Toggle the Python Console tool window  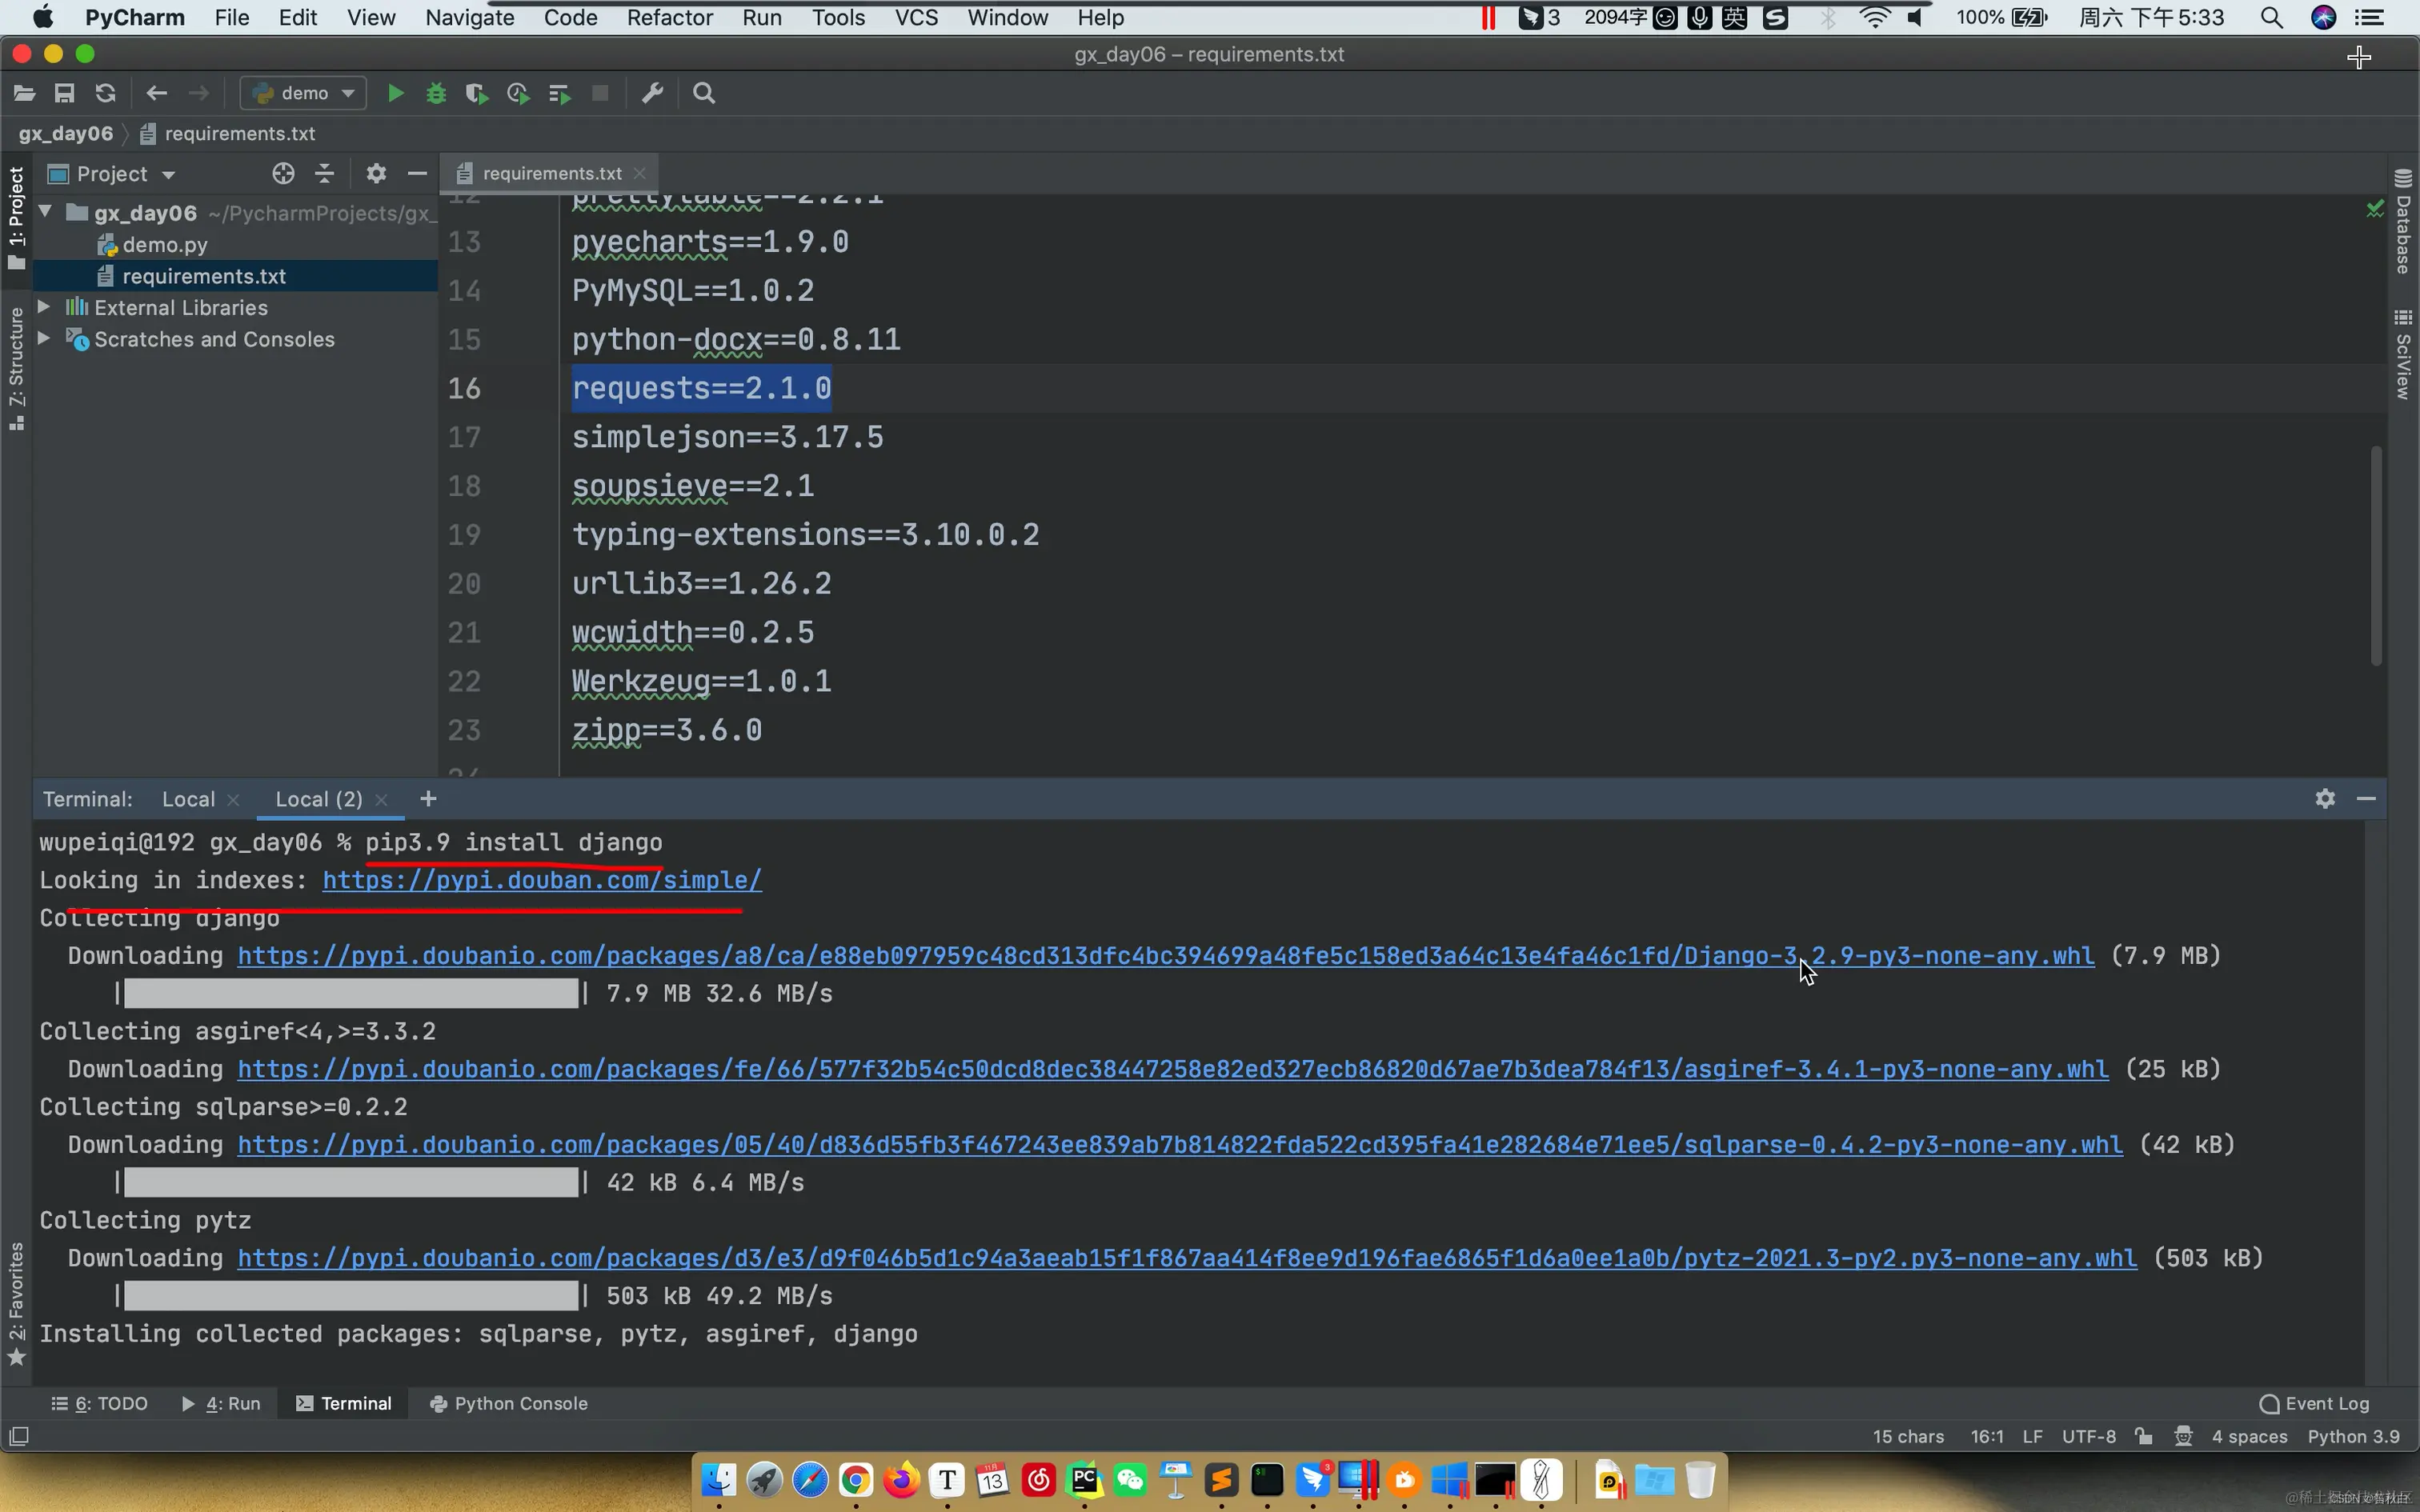(509, 1403)
